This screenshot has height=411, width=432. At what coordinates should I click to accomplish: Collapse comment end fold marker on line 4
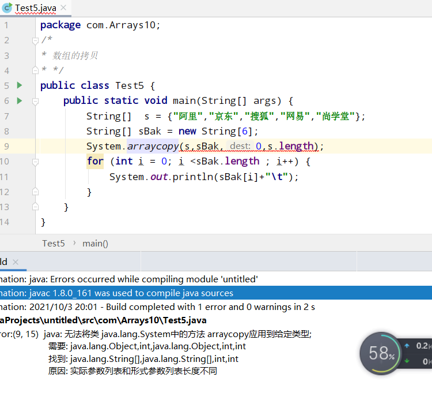click(35, 70)
